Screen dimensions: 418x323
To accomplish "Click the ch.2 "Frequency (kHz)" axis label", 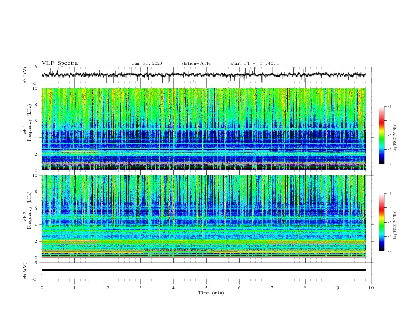I will pyautogui.click(x=29, y=210).
